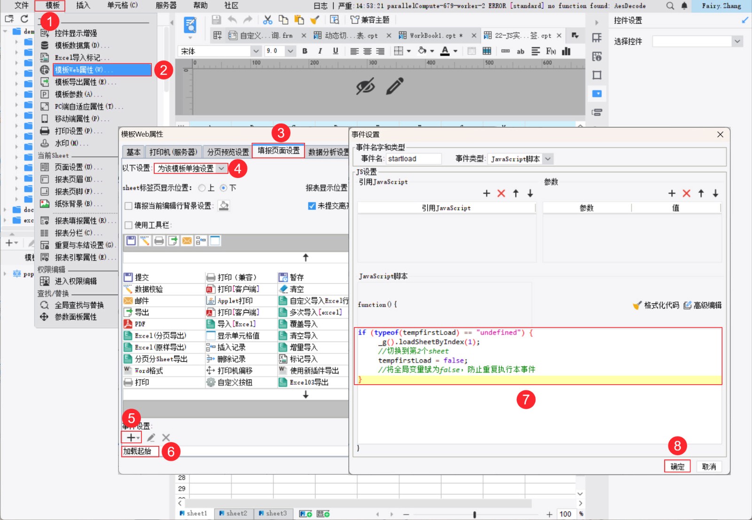Select 模板Web属性 menu item
This screenshot has height=520, width=752.
pyautogui.click(x=102, y=70)
